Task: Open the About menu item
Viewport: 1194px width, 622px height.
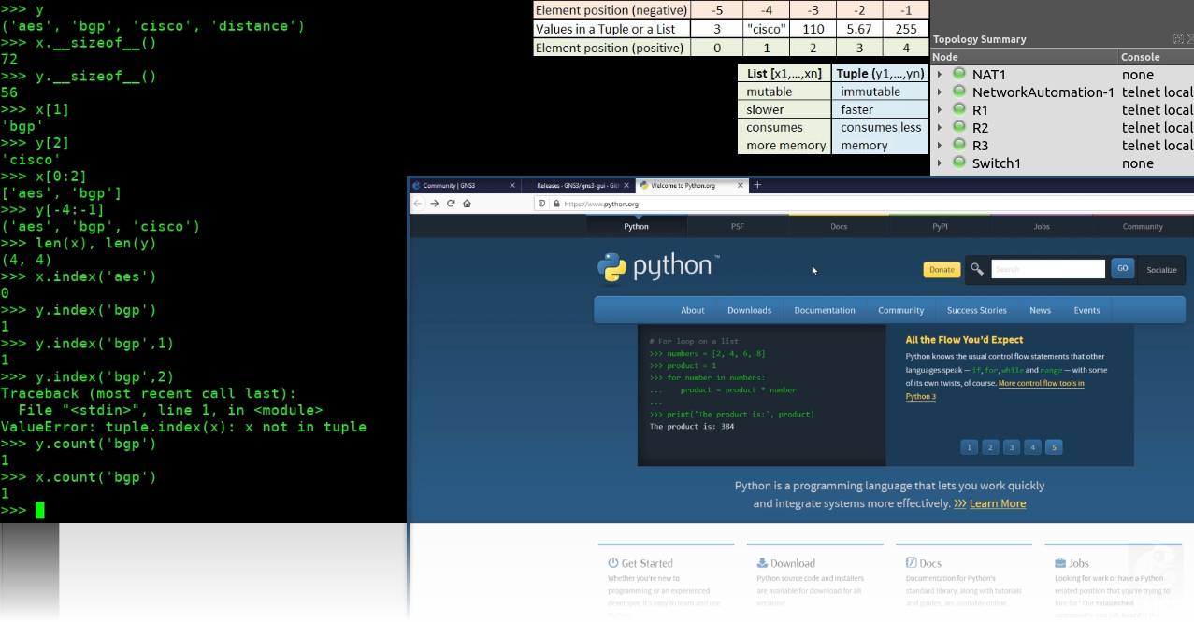Action: coord(693,310)
